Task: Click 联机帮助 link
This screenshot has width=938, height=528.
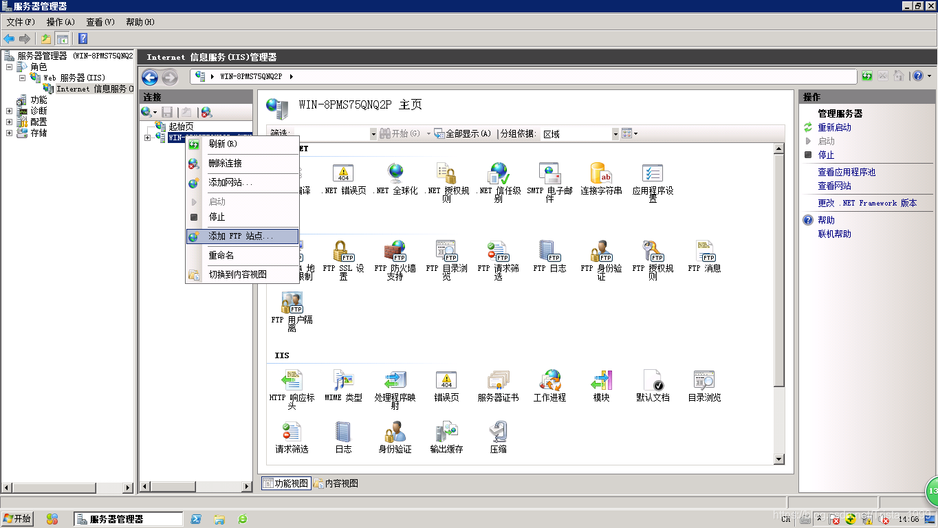Action: pyautogui.click(x=834, y=234)
